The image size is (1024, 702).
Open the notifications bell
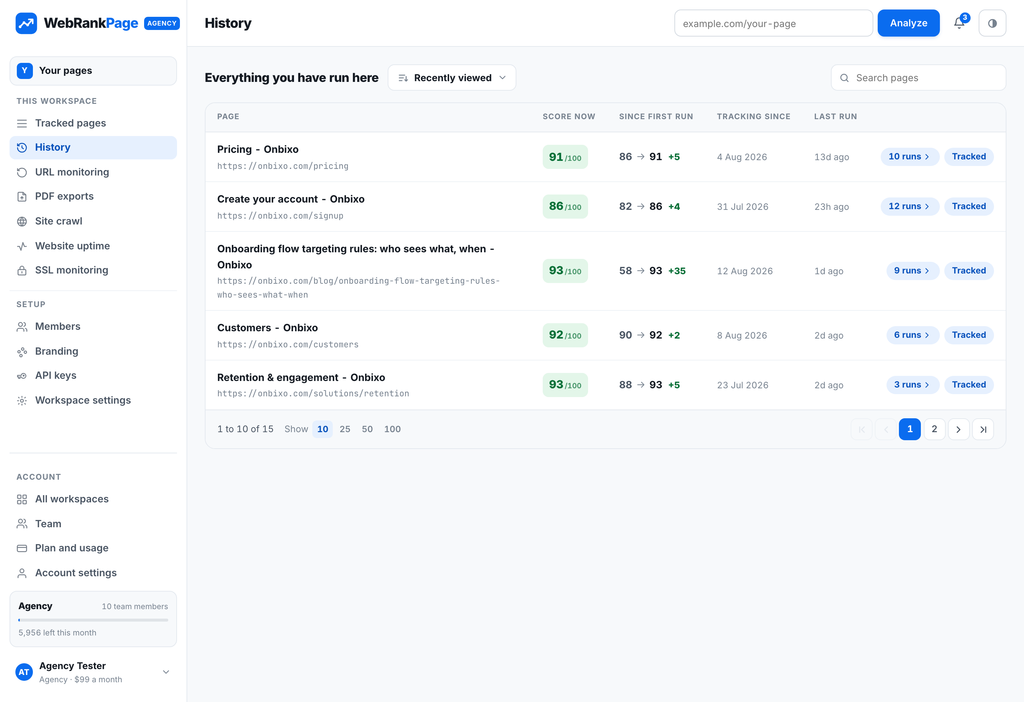tap(959, 23)
